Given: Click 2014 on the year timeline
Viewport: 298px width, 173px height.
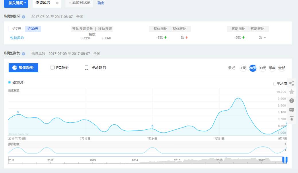Looking at the screenshot, I should (x=135, y=160).
